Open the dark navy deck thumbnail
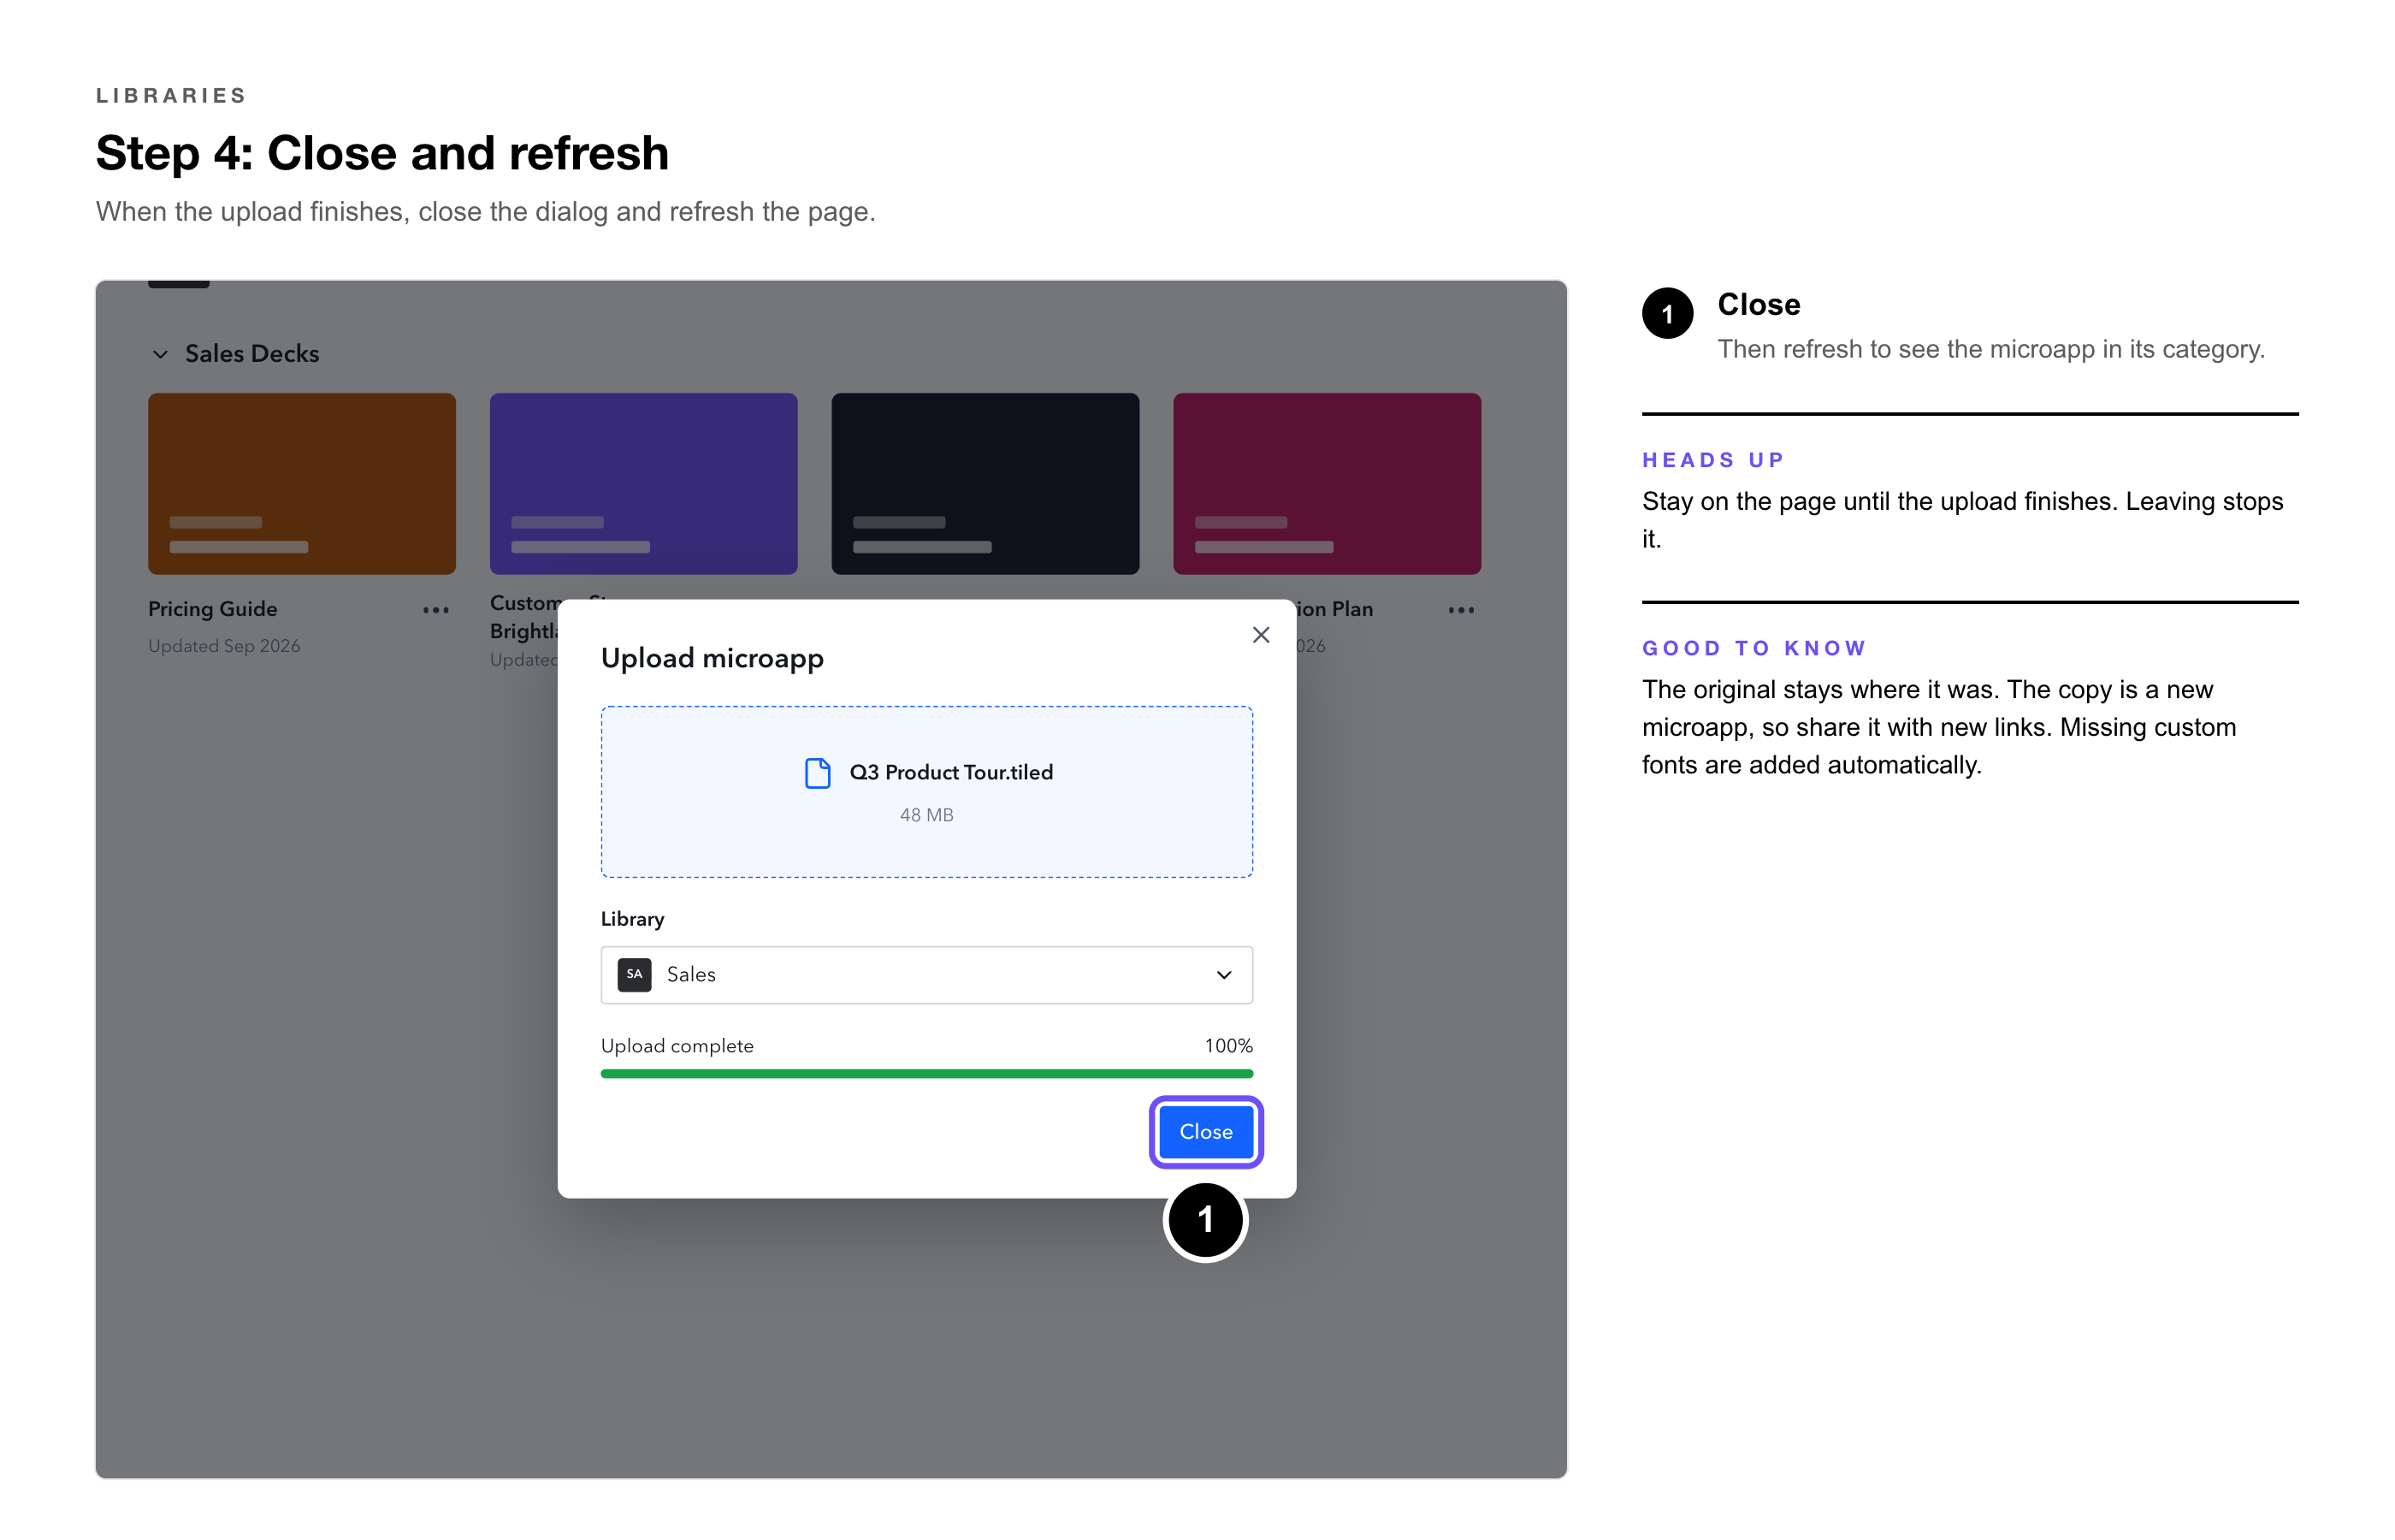This screenshot has width=2395, height=1540. click(985, 483)
